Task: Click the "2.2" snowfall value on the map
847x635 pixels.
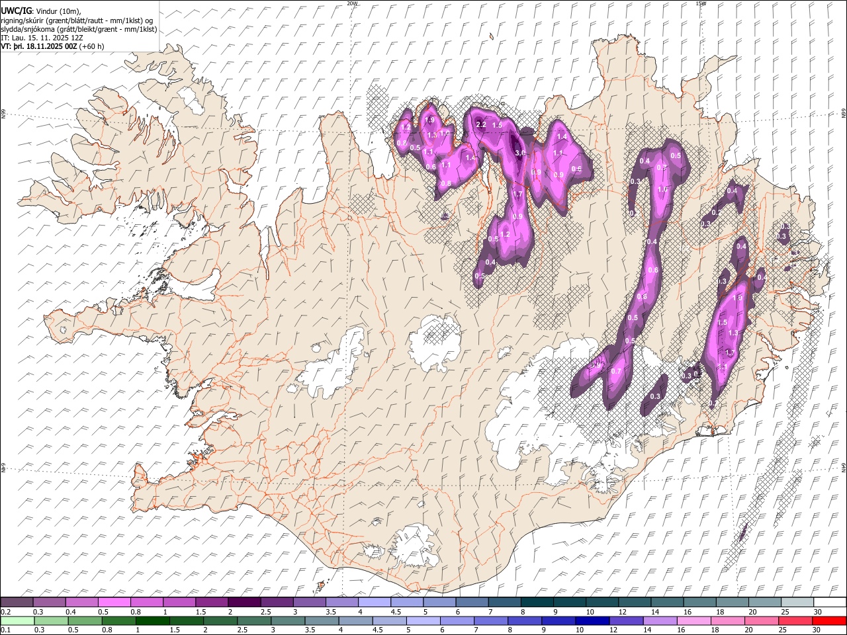Action: coord(481,124)
